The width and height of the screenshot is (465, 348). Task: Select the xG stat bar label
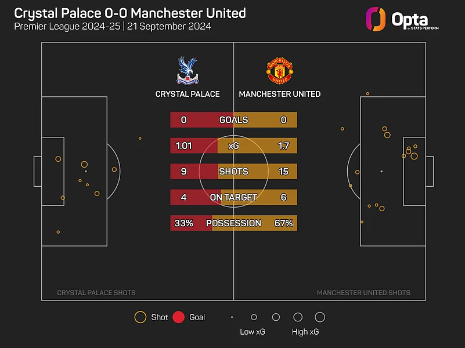click(233, 146)
